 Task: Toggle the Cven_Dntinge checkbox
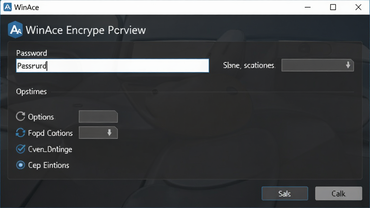21,149
